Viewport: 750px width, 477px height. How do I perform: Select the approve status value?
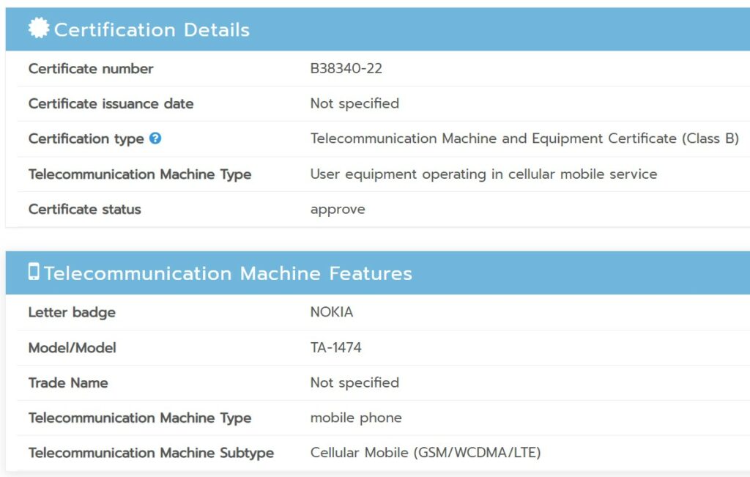click(x=338, y=210)
